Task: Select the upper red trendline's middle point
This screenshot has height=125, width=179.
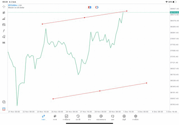Action: pyautogui.click(x=85, y=18)
